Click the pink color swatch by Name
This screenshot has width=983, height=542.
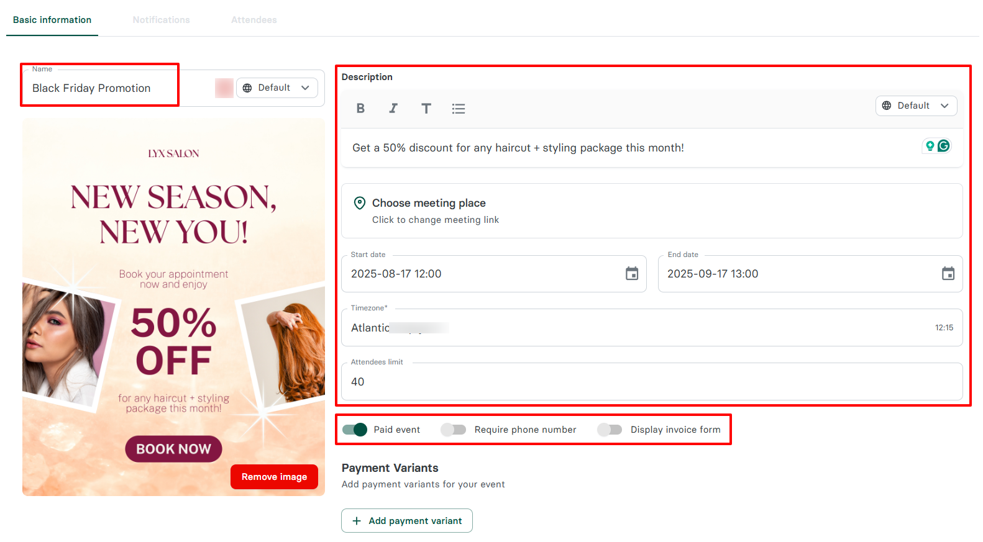pyautogui.click(x=224, y=88)
